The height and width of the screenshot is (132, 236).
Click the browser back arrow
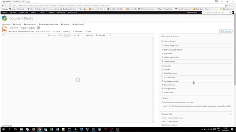click(x=3, y=6)
